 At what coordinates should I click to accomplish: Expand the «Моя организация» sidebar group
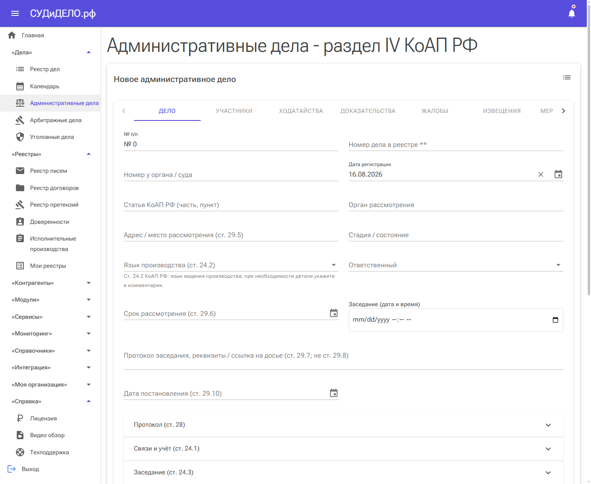tap(89, 384)
